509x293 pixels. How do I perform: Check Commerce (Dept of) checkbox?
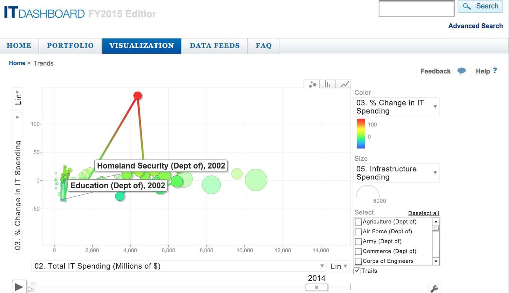point(358,251)
